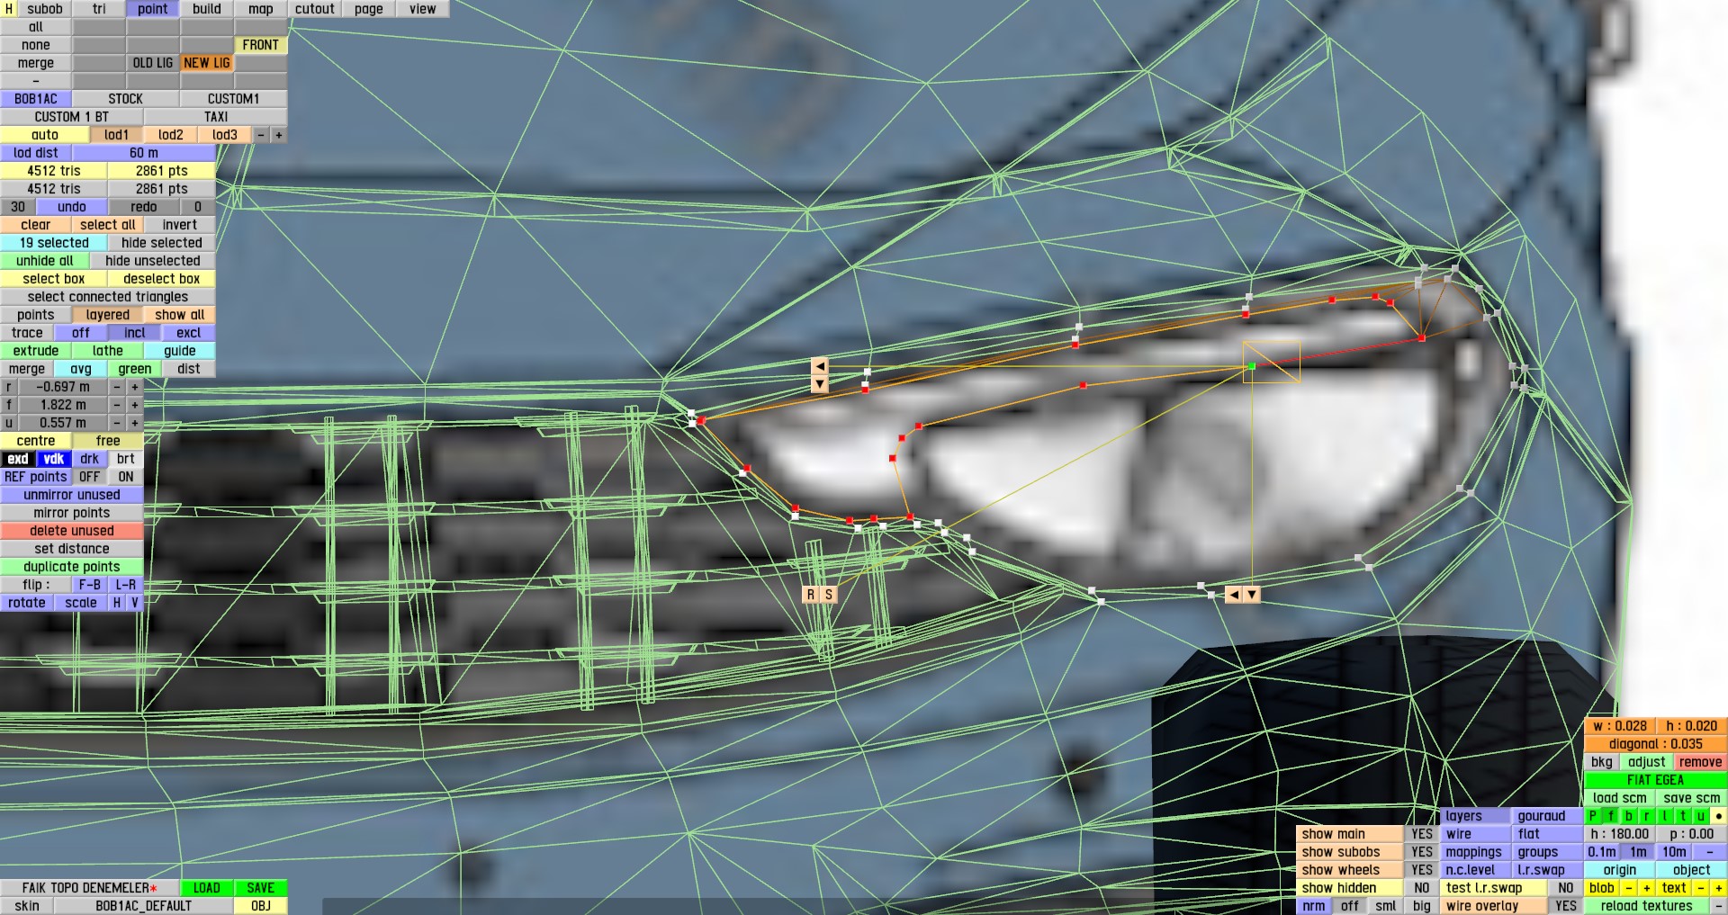This screenshot has width=1728, height=915.
Task: Select the P view direction button
Action: [x=1593, y=816]
